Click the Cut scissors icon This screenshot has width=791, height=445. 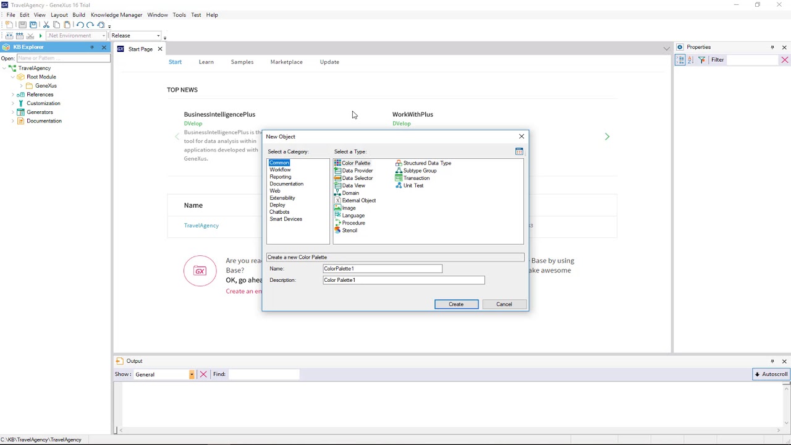coord(46,25)
